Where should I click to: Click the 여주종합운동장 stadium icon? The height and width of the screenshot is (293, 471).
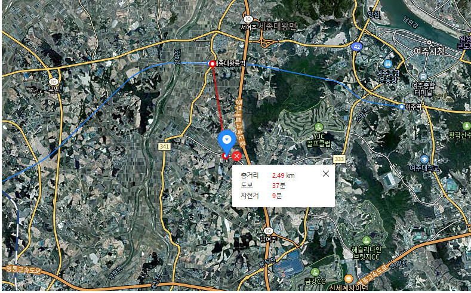tap(388, 64)
